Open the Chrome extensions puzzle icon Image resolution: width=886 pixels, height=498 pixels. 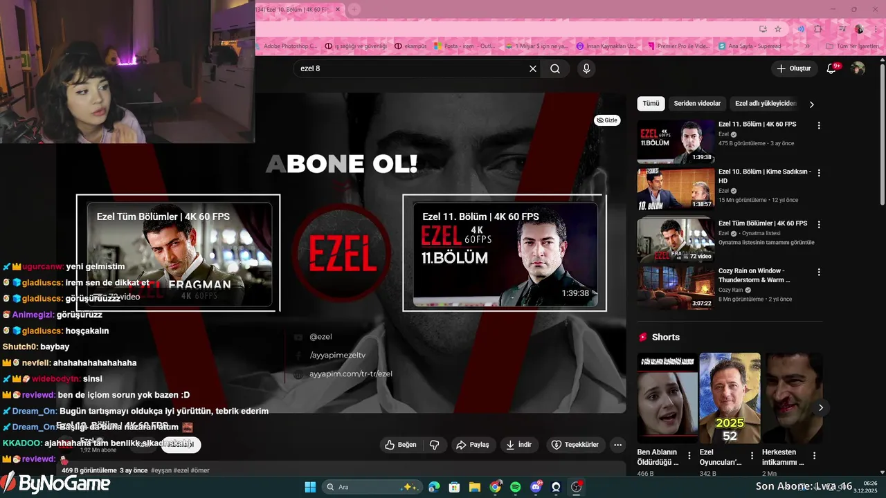(818, 29)
